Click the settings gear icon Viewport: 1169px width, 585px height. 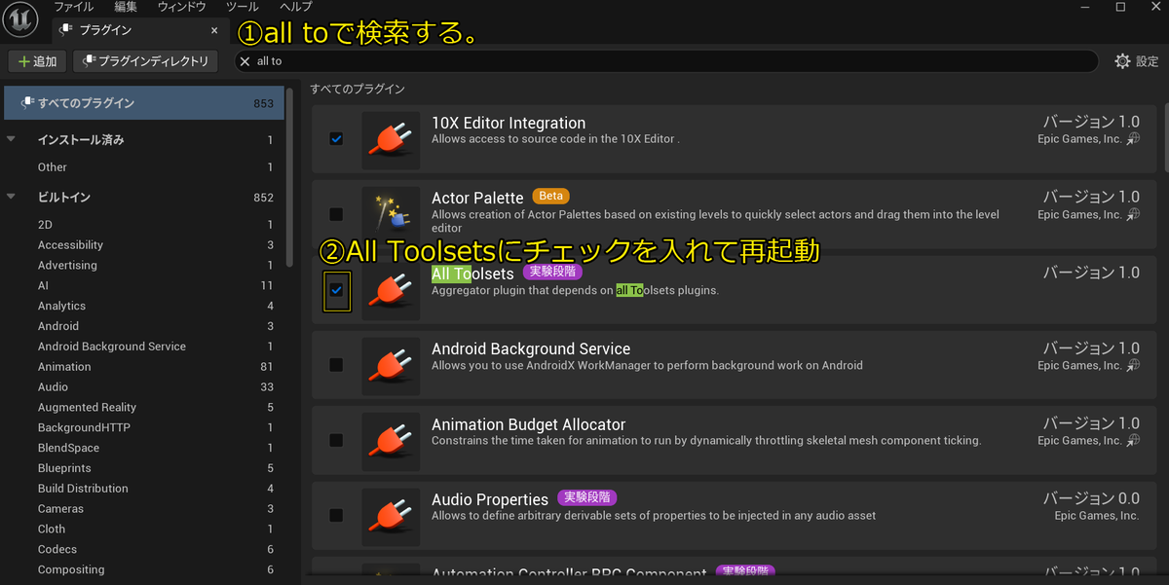[1122, 61]
